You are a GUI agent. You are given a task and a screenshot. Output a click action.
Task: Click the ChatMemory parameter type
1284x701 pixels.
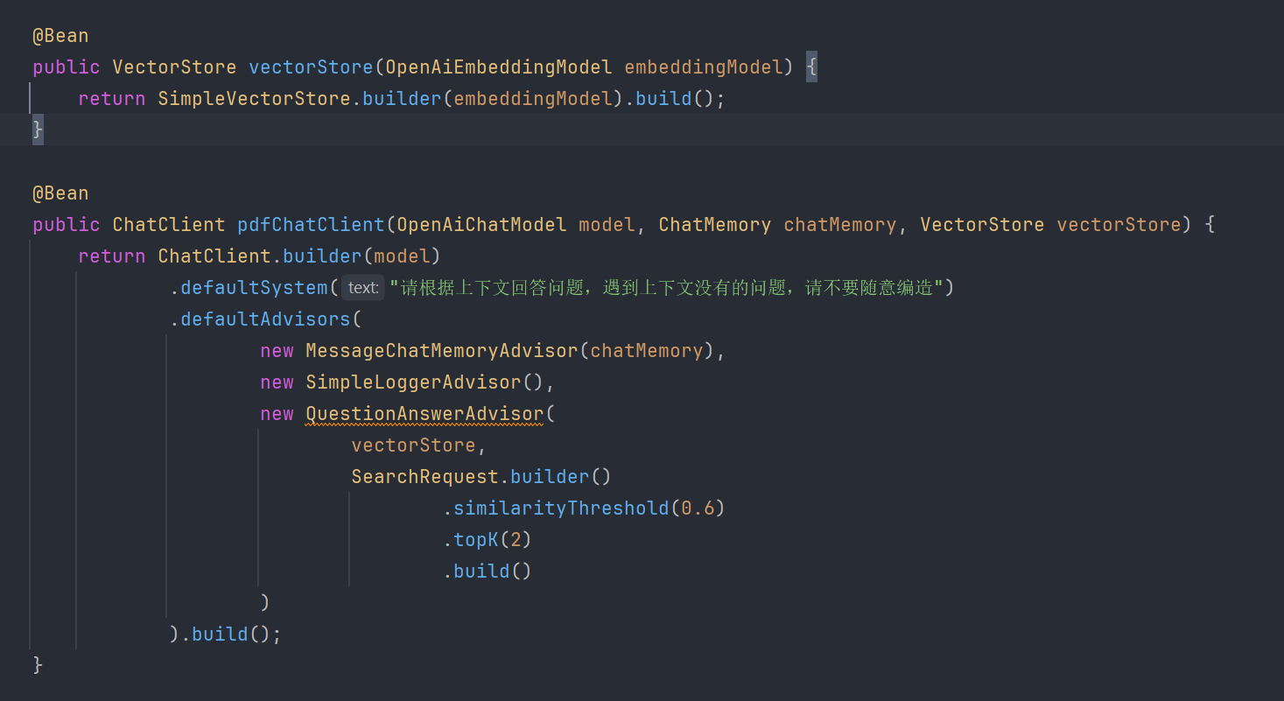(715, 225)
